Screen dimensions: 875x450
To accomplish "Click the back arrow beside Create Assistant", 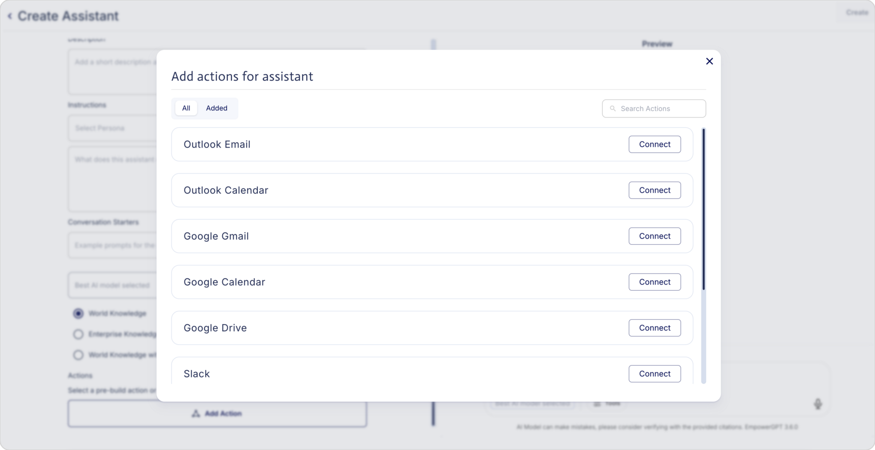I will [x=10, y=16].
